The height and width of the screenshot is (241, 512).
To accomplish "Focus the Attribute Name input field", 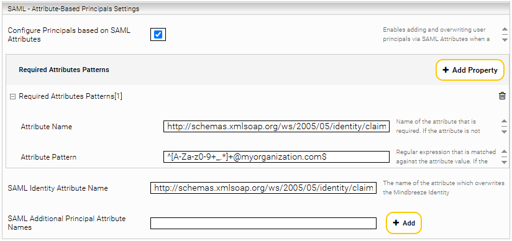I will pyautogui.click(x=277, y=126).
